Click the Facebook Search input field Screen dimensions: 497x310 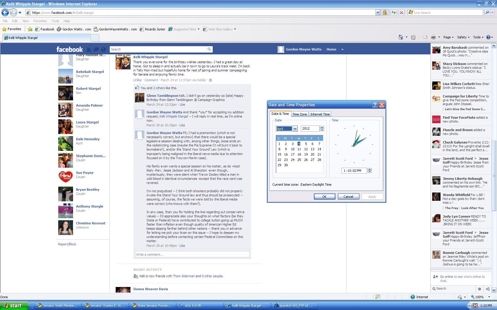pos(158,49)
